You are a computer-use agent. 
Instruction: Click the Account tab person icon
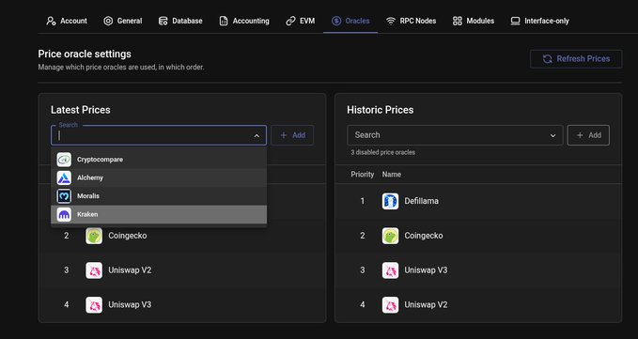point(52,21)
